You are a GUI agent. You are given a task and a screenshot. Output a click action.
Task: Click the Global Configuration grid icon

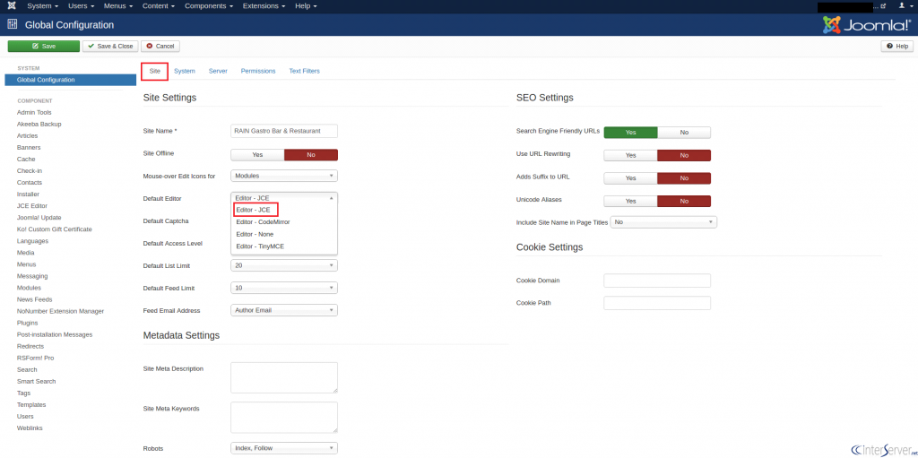[13, 24]
